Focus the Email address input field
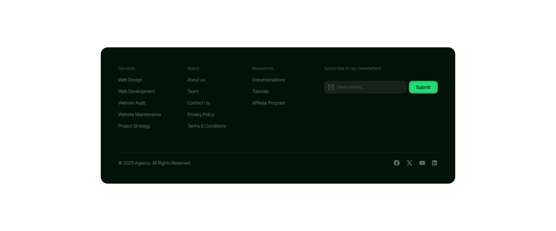This screenshot has height=231, width=556. (365, 87)
